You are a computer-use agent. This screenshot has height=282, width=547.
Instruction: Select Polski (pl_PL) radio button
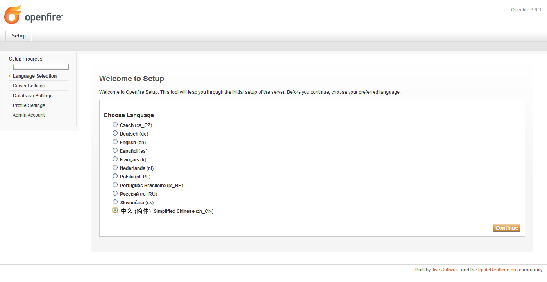115,176
